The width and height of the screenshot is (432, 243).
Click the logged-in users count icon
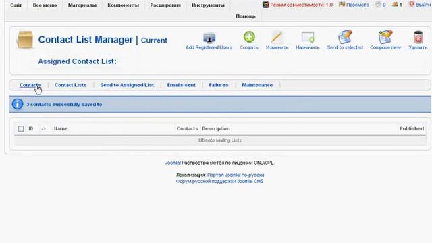click(x=395, y=5)
